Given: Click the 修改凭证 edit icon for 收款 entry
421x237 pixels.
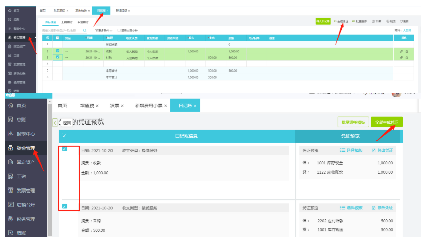Looking at the screenshot, I should click(x=384, y=150).
